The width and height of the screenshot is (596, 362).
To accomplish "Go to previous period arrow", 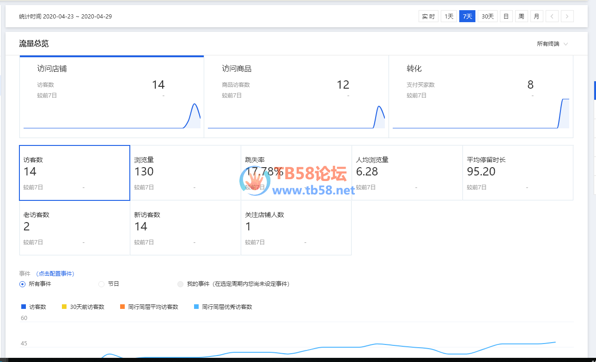I will click(x=552, y=17).
